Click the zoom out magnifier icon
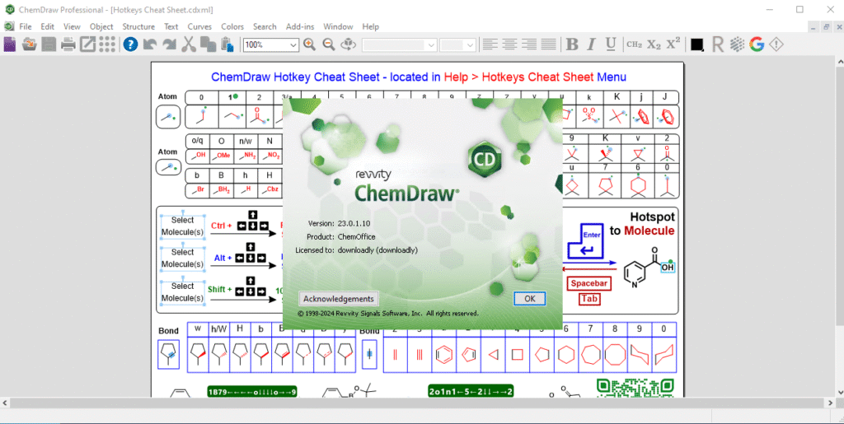Image resolution: width=844 pixels, height=424 pixels. [328, 44]
